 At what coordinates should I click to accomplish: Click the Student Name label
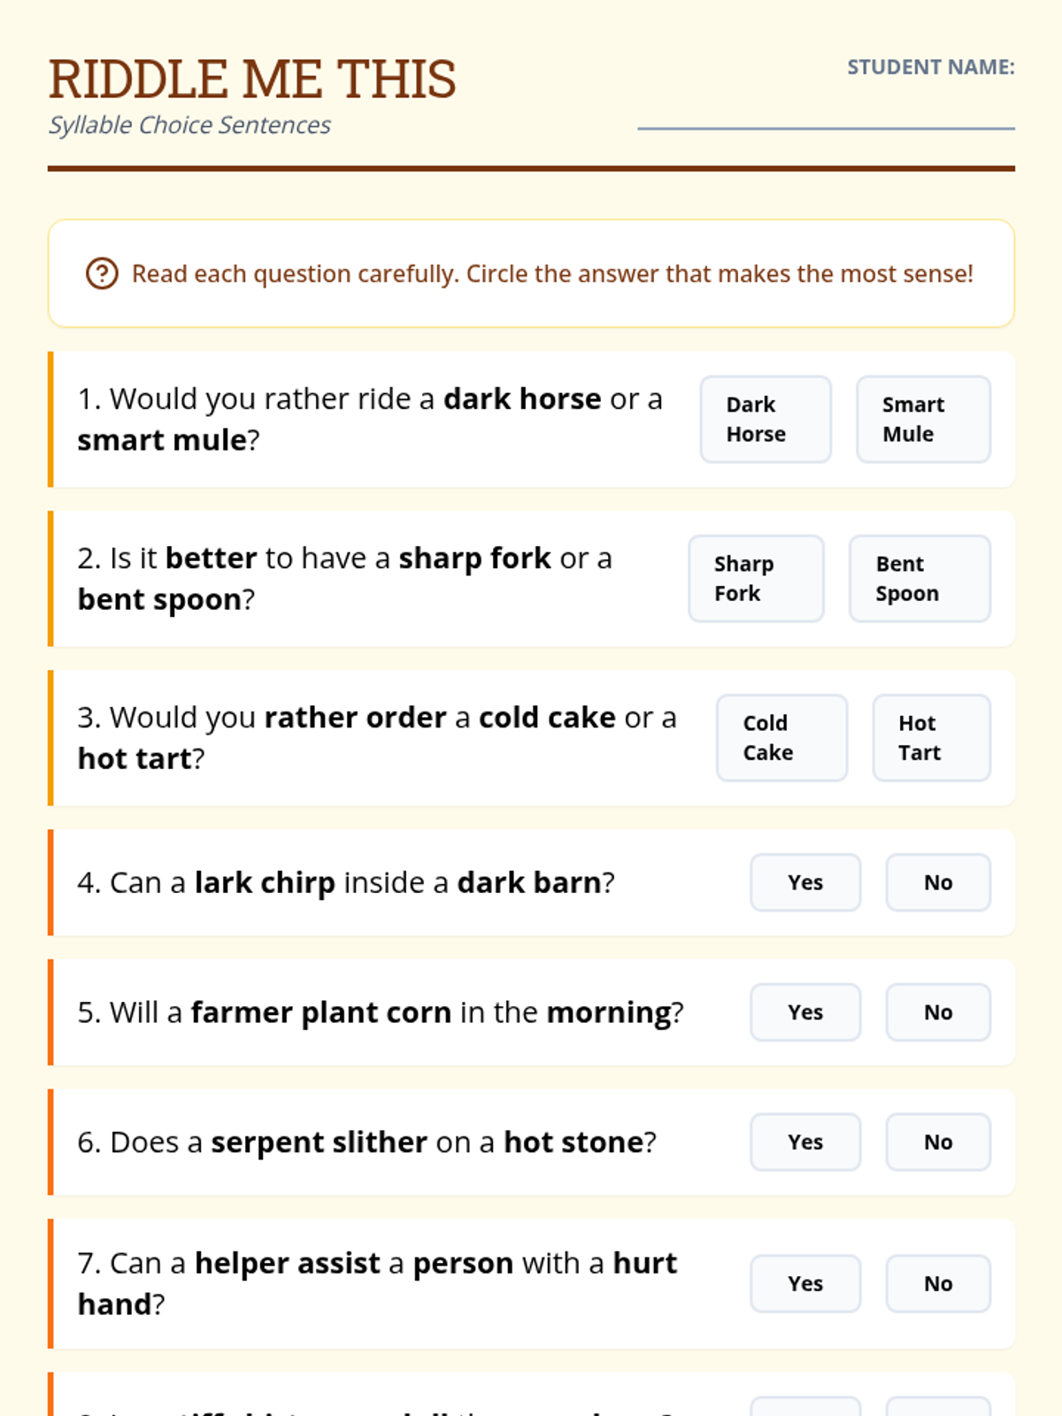tap(930, 67)
